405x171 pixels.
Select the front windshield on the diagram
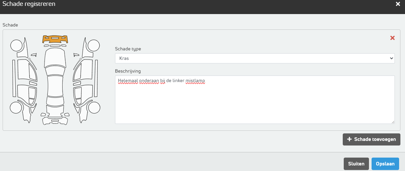55,71
